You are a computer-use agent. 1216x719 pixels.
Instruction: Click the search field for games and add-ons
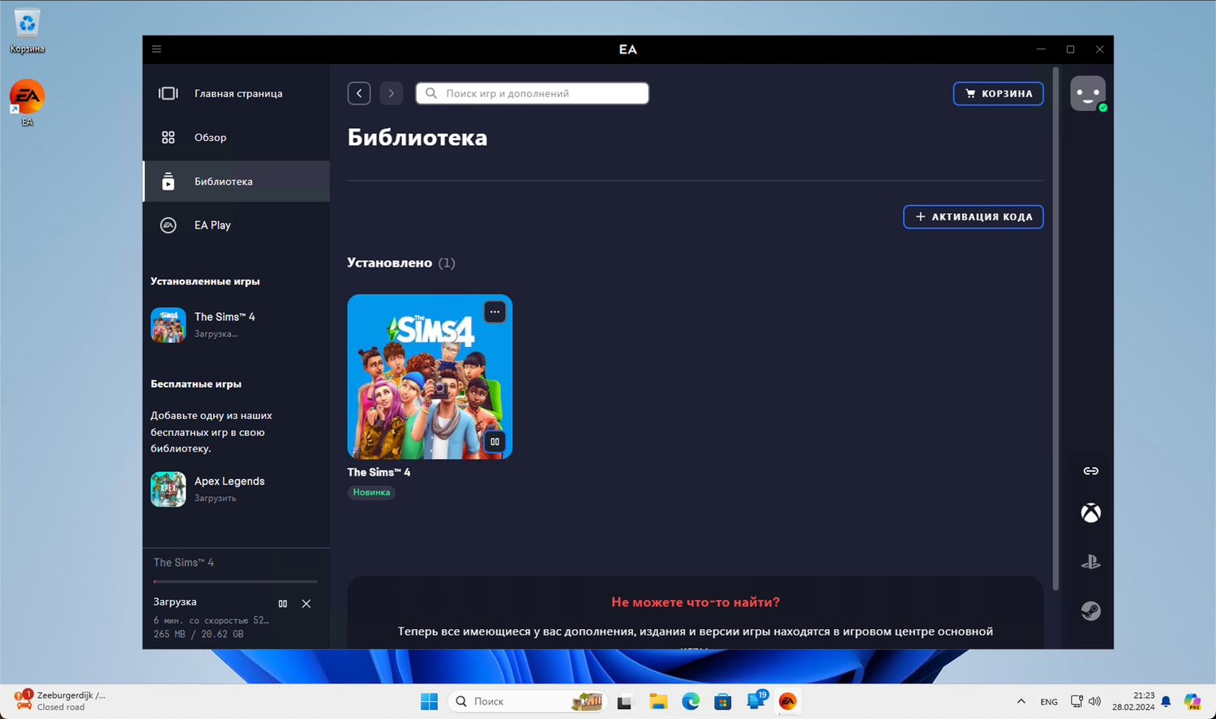pyautogui.click(x=533, y=93)
